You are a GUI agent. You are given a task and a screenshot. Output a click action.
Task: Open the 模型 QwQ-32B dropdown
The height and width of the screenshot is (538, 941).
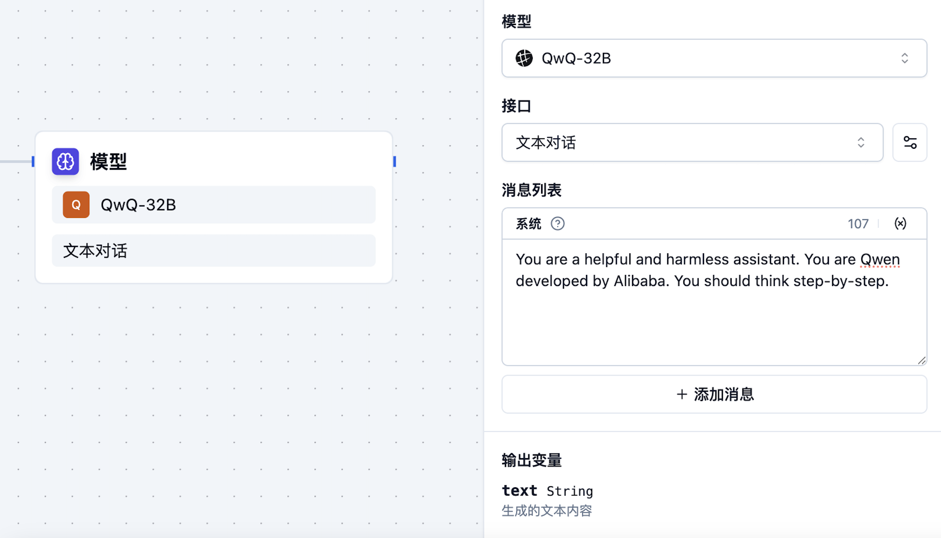(713, 58)
